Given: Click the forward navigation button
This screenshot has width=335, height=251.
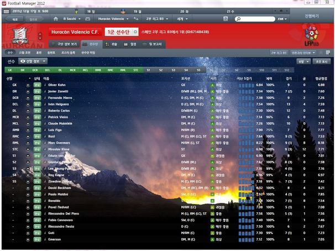Looking at the screenshot, I should (x=34, y=19).
